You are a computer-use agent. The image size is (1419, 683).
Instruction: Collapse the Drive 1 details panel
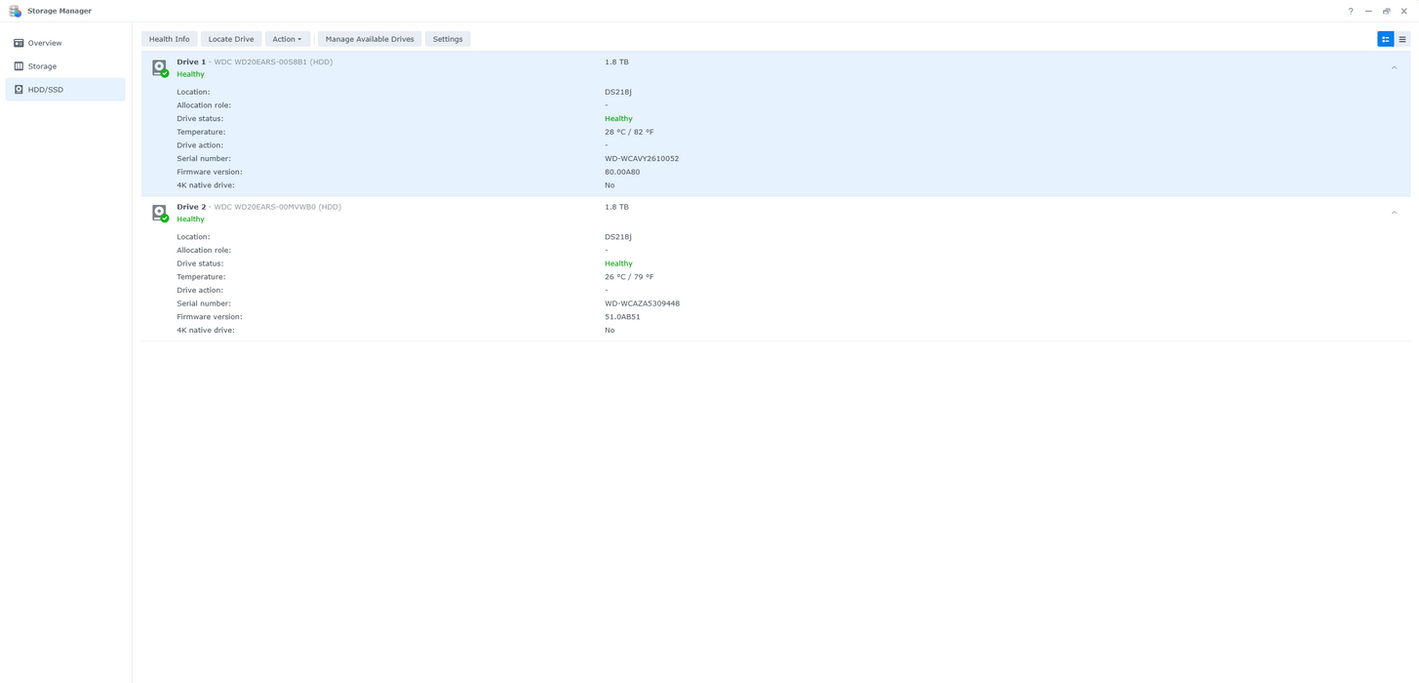(x=1394, y=66)
